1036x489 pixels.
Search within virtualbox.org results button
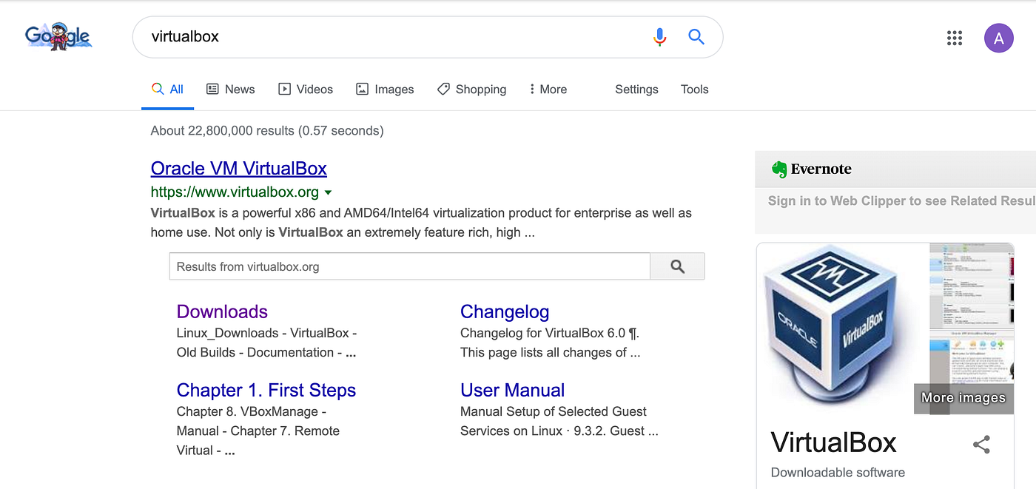pos(677,266)
